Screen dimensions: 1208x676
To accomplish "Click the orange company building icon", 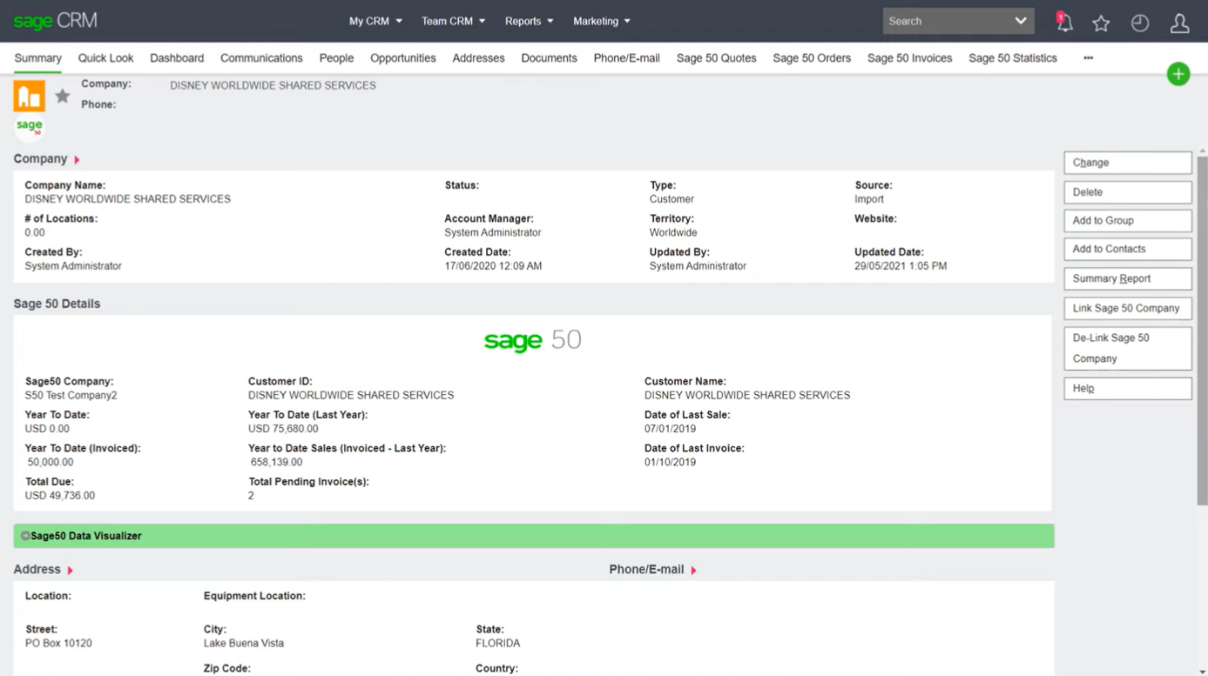I will tap(29, 95).
